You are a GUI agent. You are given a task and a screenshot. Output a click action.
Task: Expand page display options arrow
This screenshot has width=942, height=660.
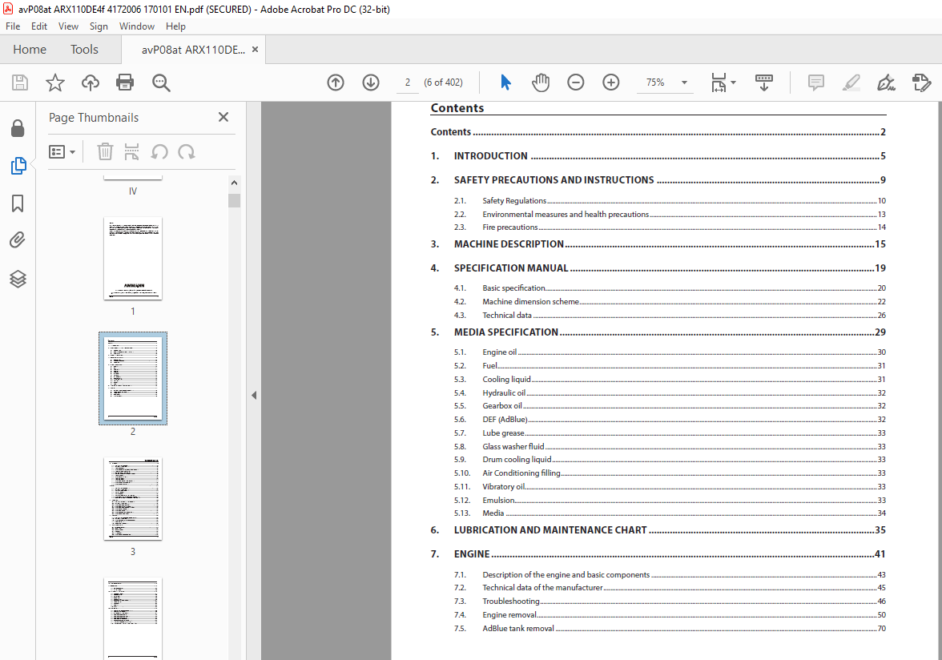[x=734, y=82]
